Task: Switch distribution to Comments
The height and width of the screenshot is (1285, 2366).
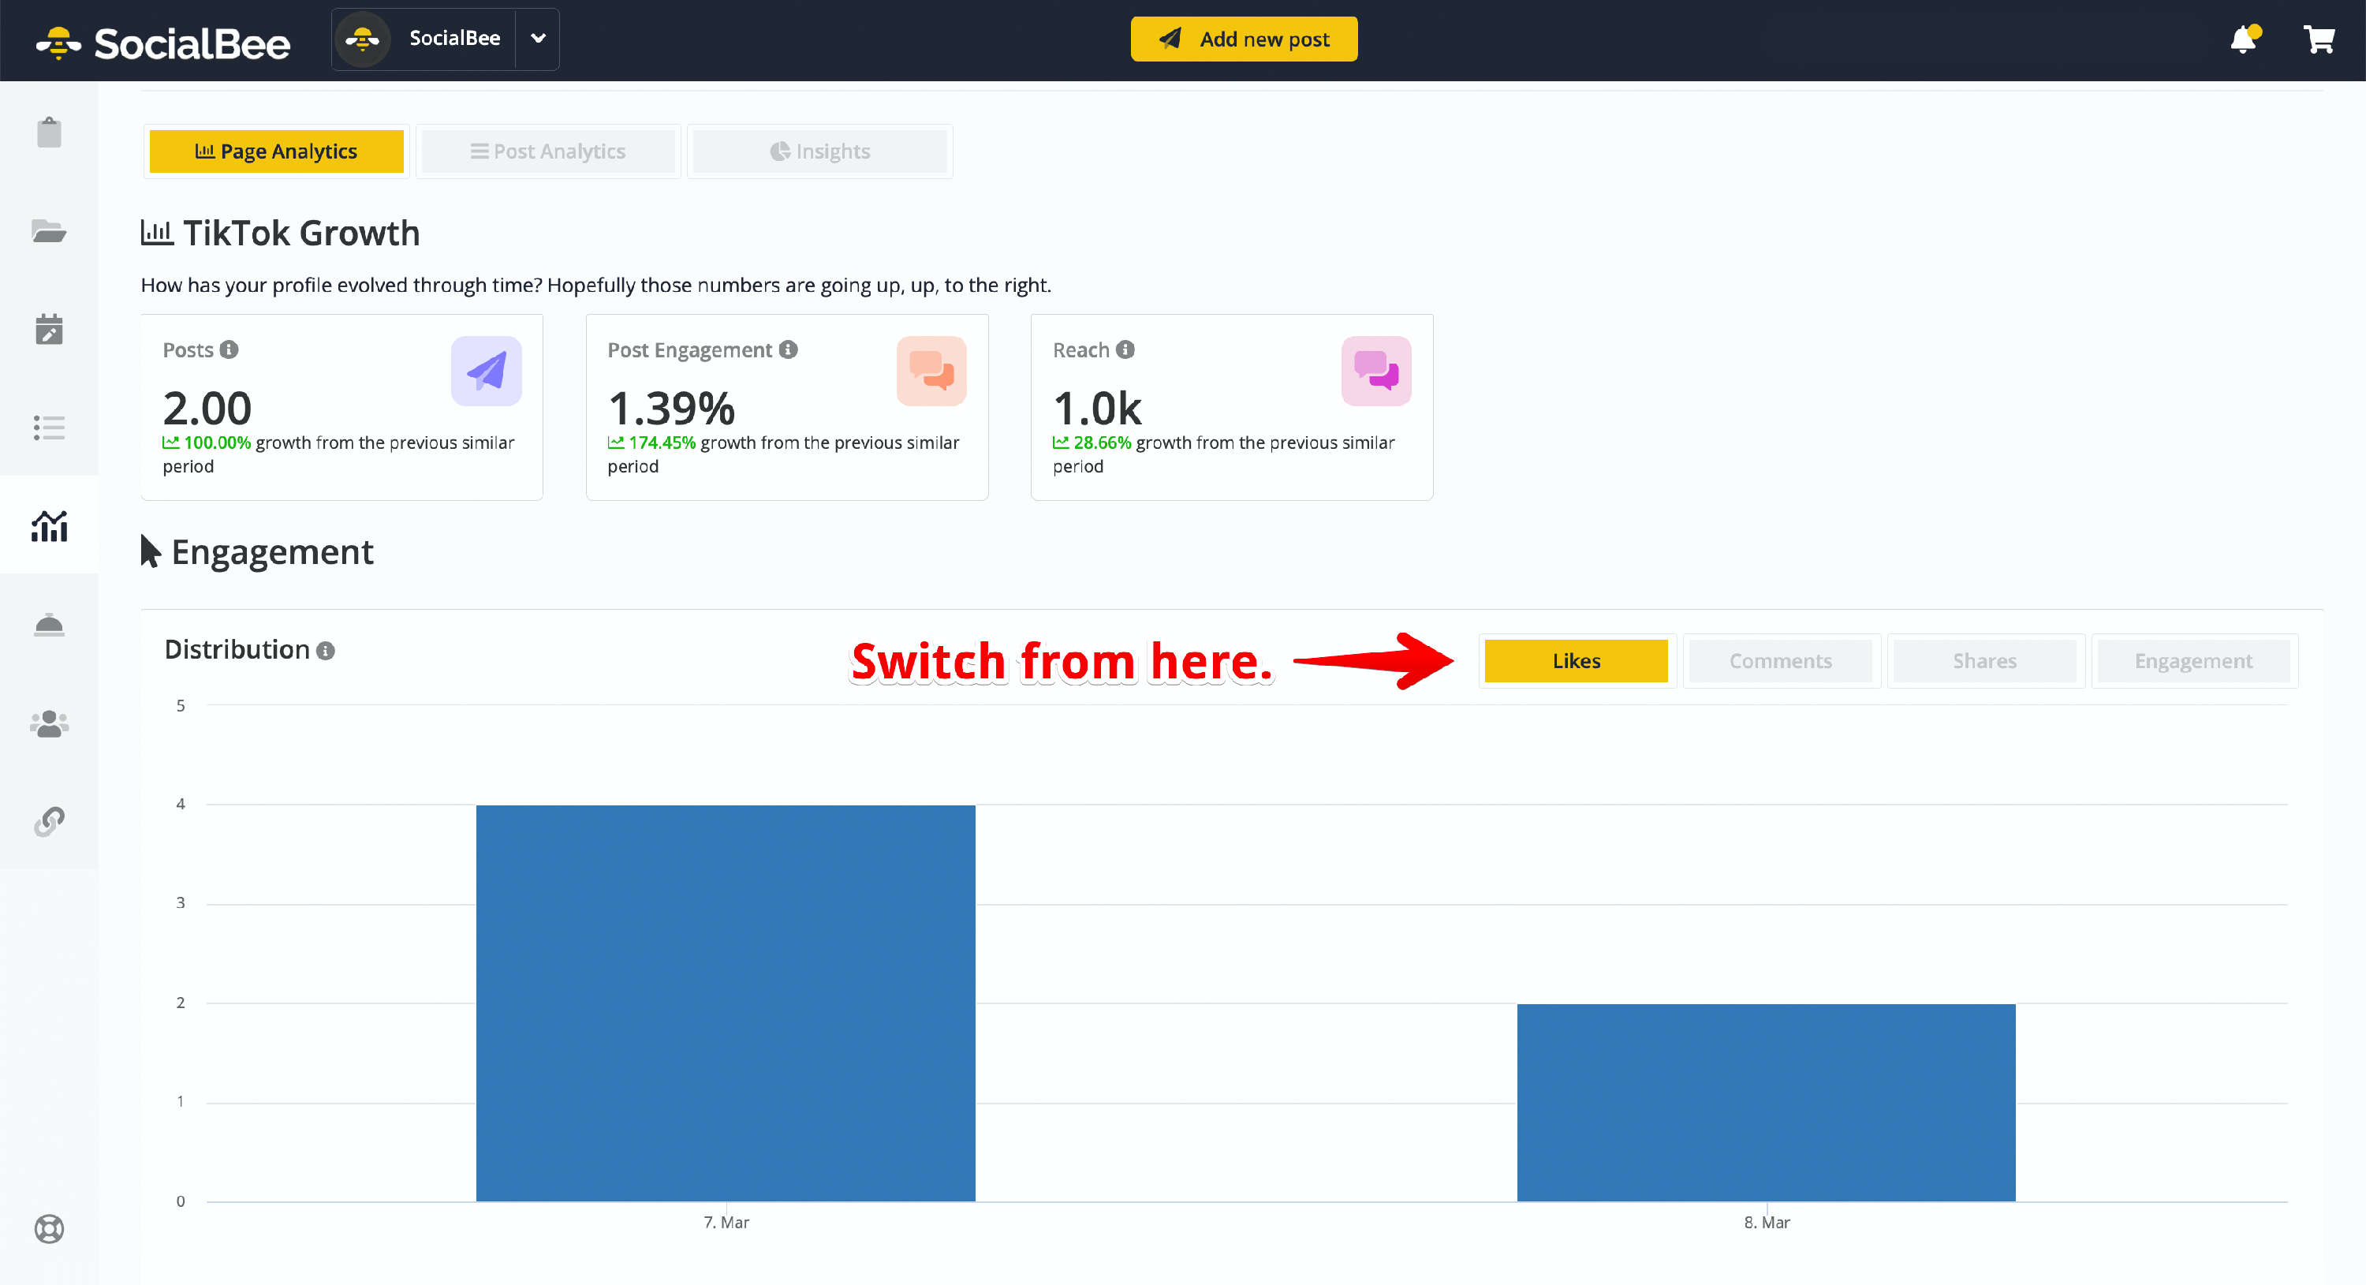Action: [x=1780, y=660]
